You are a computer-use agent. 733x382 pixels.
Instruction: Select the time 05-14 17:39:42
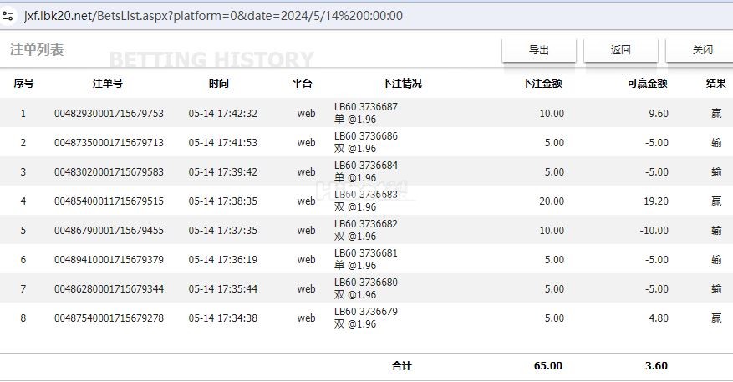pos(223,171)
